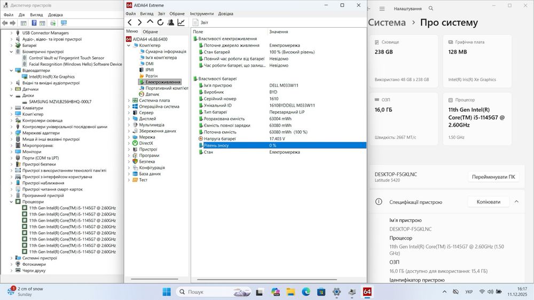Device Manager: scan for hardware changes icon

coord(53,23)
